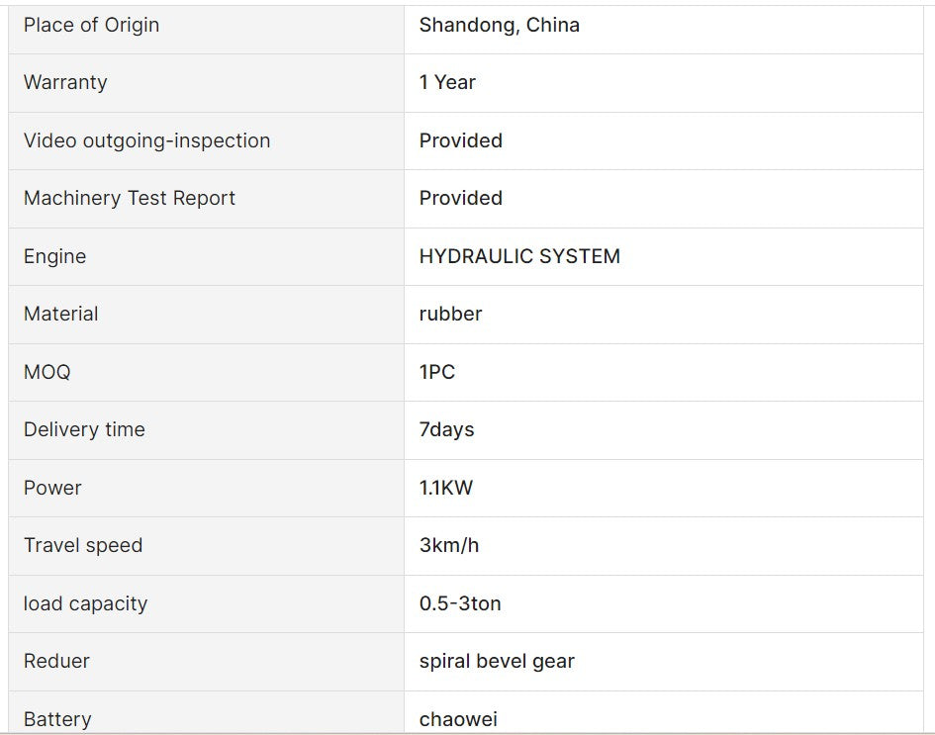Click the Provided value for Machinery Test Report
This screenshot has height=735, width=935.
460,198
